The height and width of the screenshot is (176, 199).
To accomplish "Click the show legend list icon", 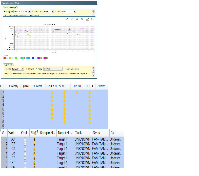I will click(92, 19).
